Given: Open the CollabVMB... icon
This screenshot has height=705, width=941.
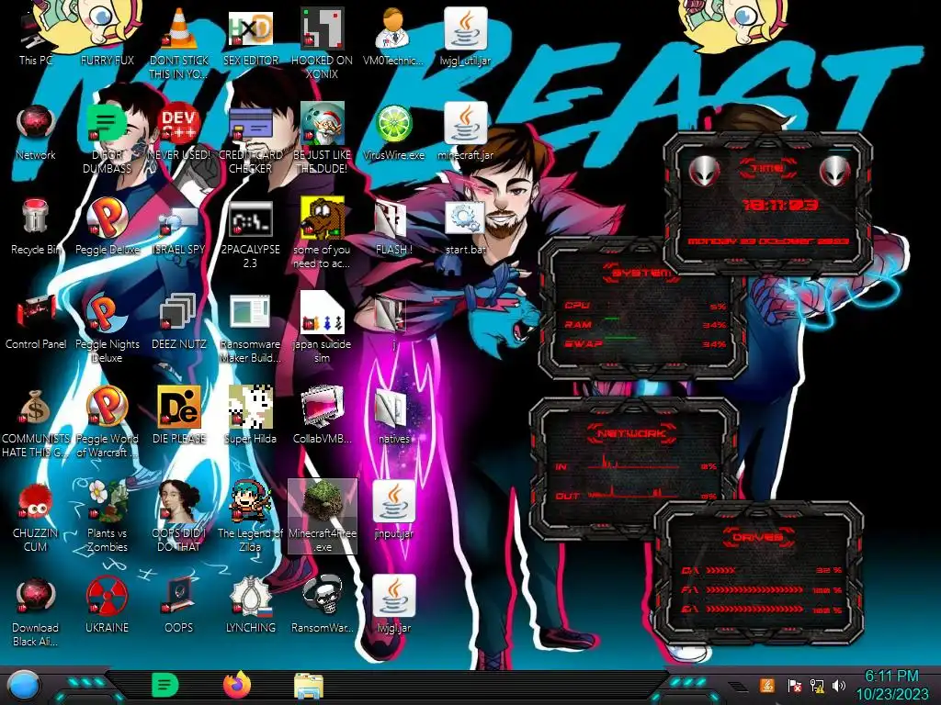Looking at the screenshot, I should coord(322,416).
